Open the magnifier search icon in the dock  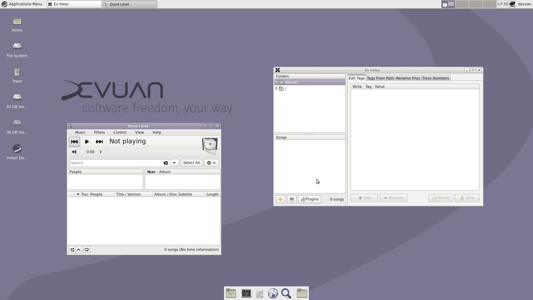pos(286,293)
